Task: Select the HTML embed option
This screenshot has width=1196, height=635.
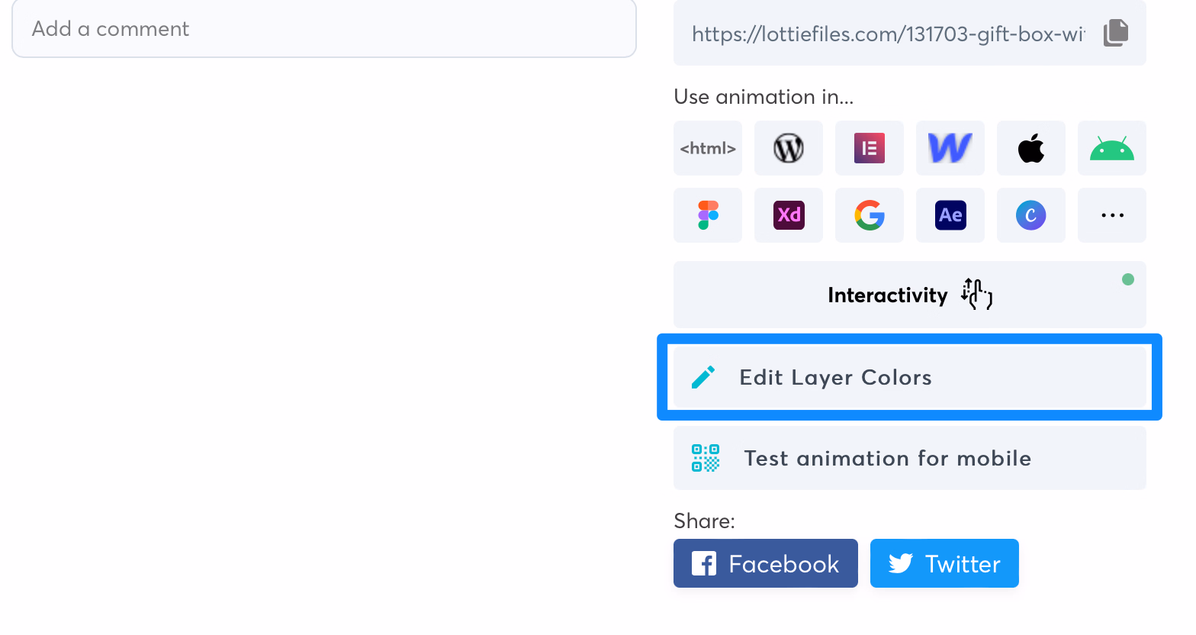Action: tap(707, 148)
